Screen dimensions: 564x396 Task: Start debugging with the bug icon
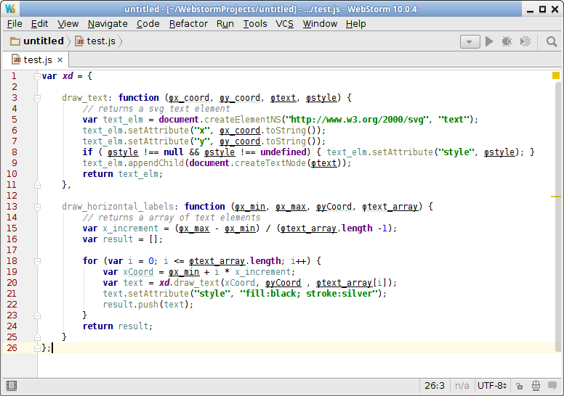point(507,41)
